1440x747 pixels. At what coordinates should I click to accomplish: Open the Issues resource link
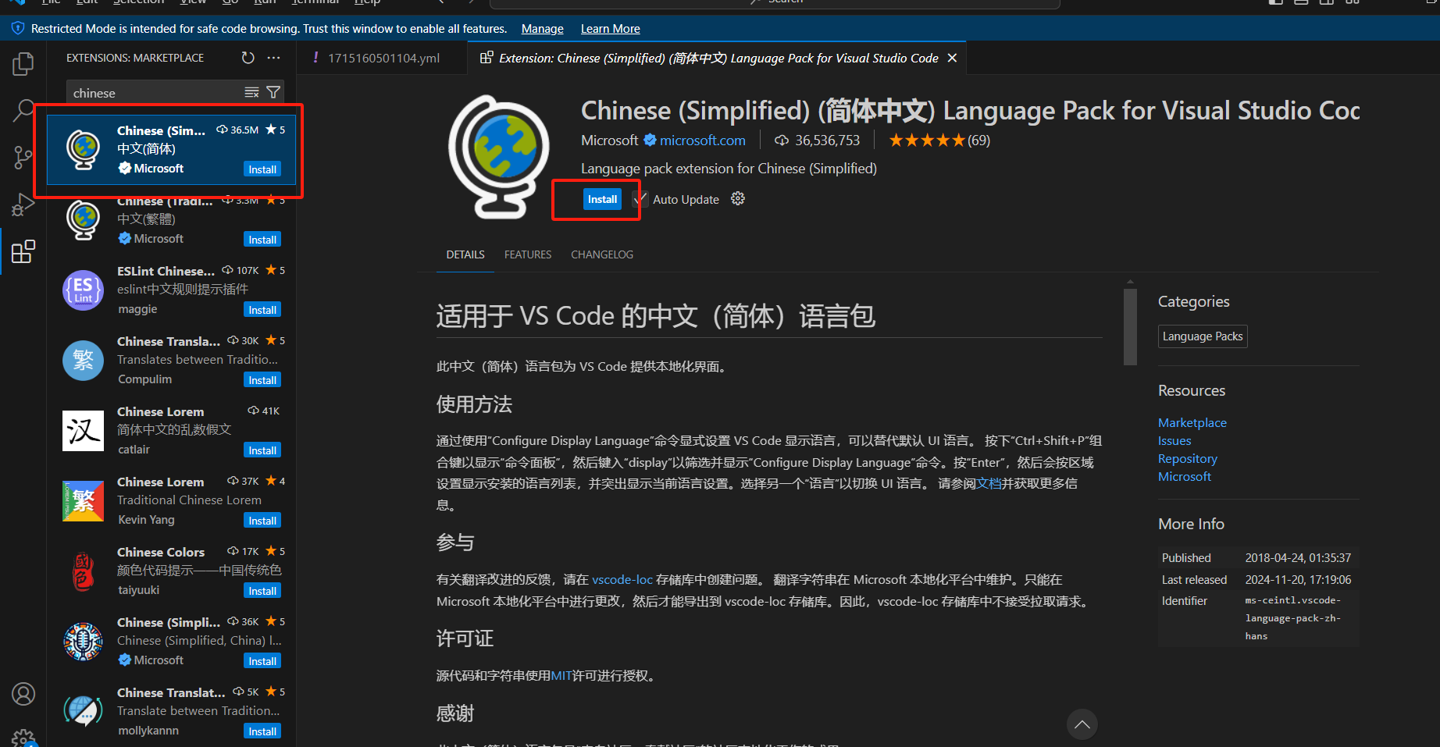tap(1174, 441)
